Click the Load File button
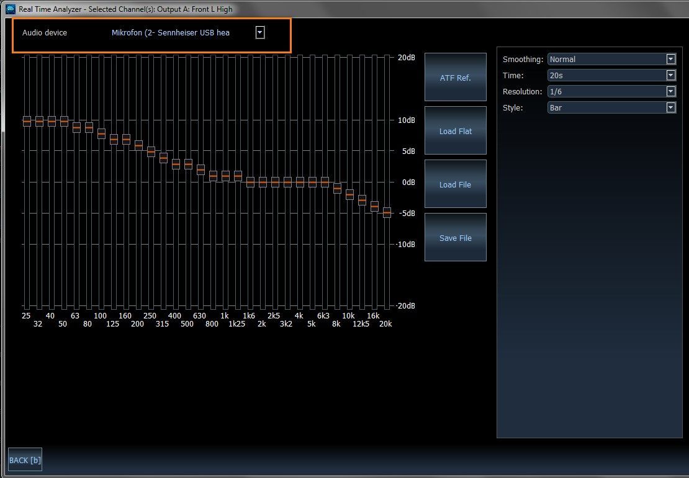This screenshot has width=689, height=478. (x=455, y=184)
